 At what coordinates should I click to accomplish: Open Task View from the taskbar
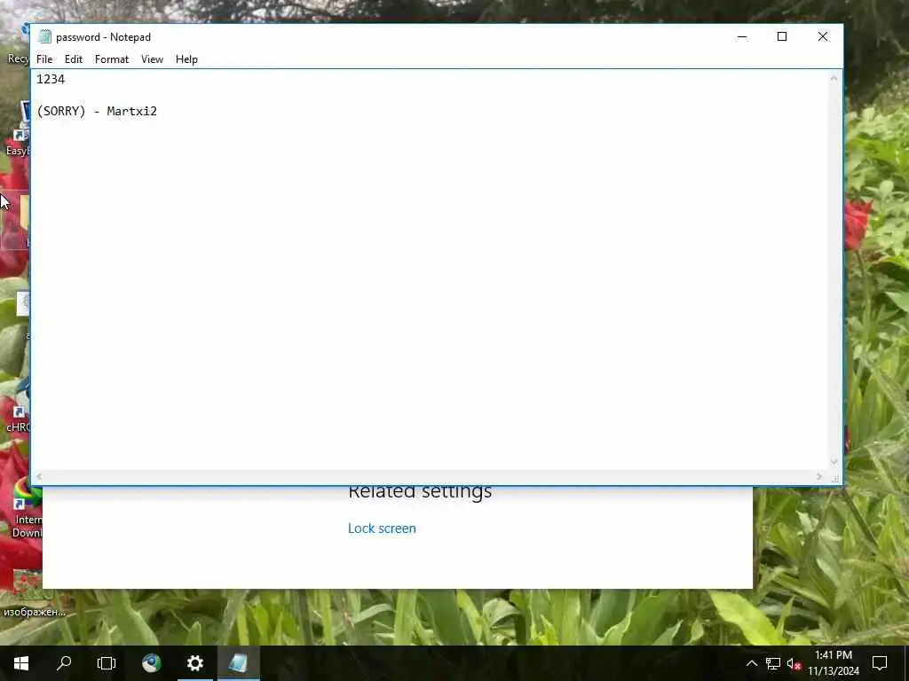[107, 663]
